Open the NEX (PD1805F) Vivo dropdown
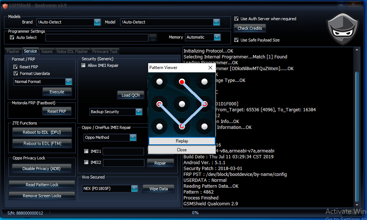This screenshot has width=367, height=220. pyautogui.click(x=134, y=188)
